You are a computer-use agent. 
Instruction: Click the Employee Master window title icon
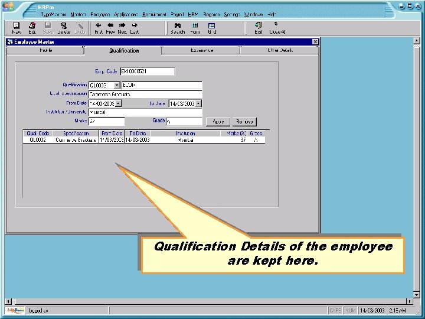tap(10, 42)
